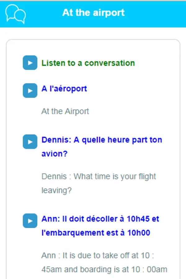Play the "Listen to a conversation" audio
Screen dimensions: 186x279
pos(30,63)
